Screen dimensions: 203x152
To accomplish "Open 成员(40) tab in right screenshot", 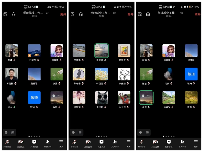I will click(182, 143).
